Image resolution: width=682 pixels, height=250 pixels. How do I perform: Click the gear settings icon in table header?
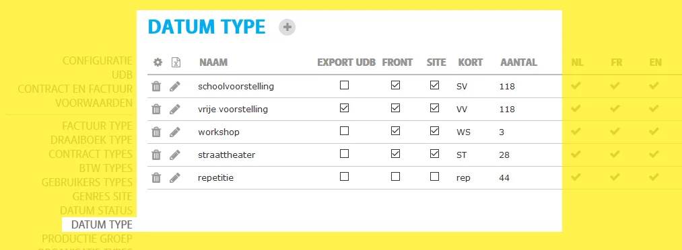point(158,62)
